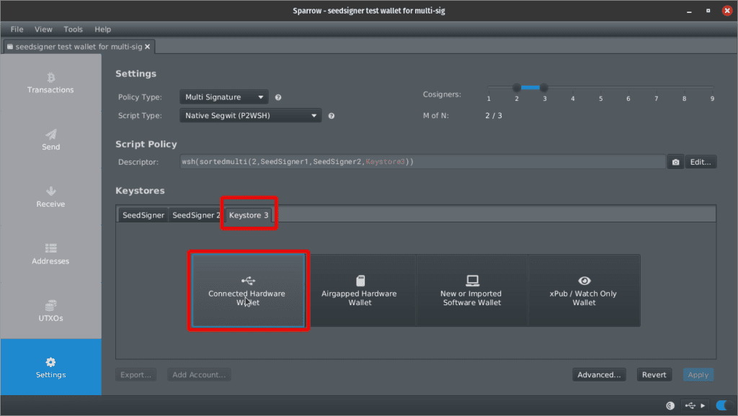
Task: Show the Addresses list from the sidebar
Action: 51,254
